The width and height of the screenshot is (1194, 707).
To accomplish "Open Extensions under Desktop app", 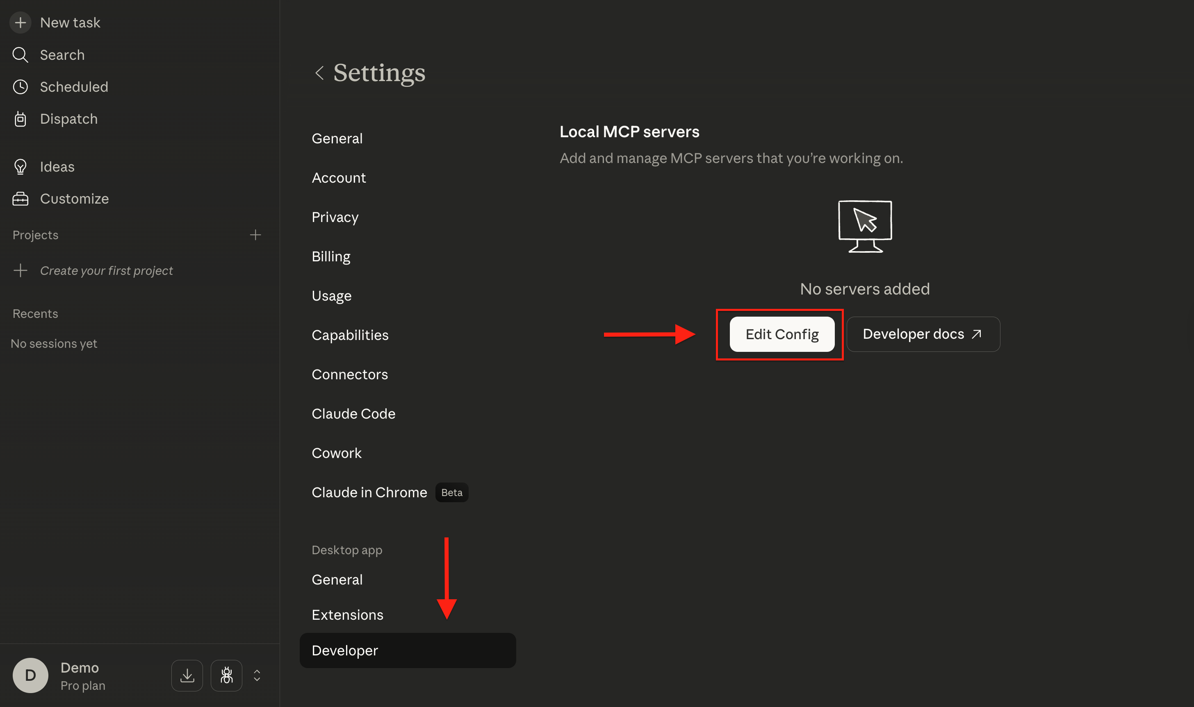I will point(347,614).
